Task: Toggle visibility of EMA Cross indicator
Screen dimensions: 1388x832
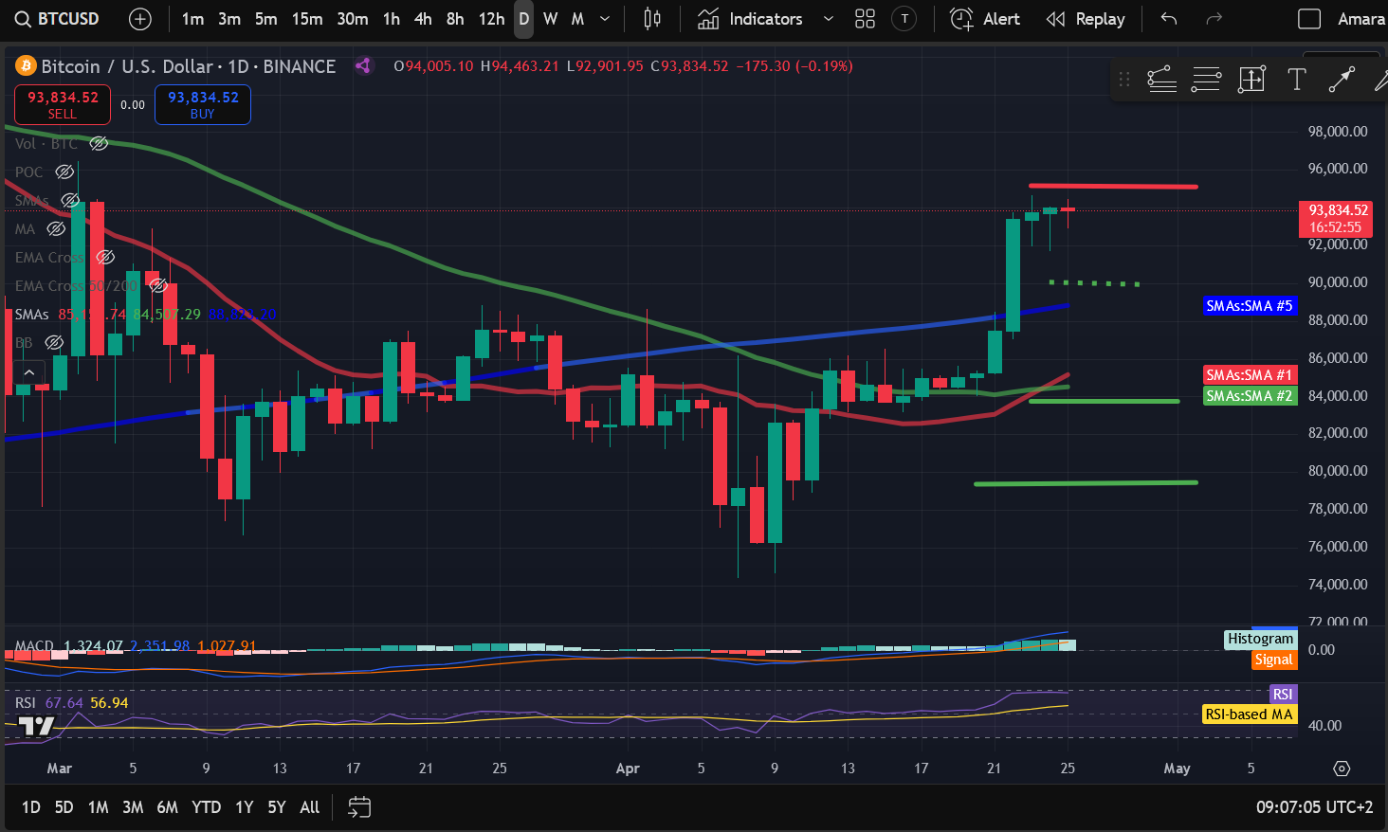Action: click(x=105, y=257)
